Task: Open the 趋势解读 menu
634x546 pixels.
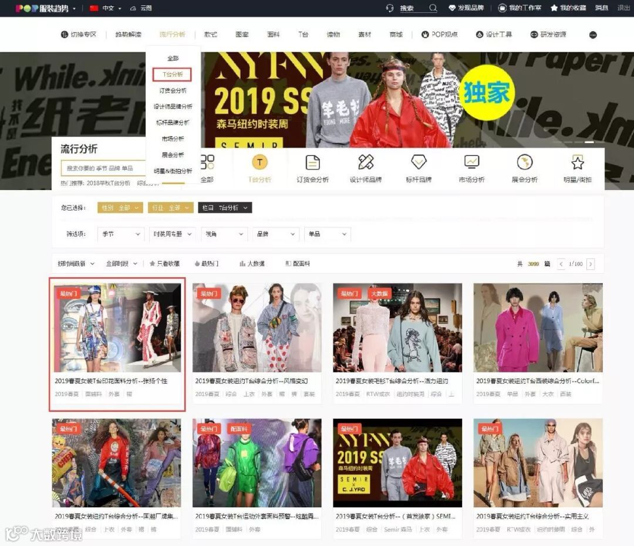Action: (128, 35)
